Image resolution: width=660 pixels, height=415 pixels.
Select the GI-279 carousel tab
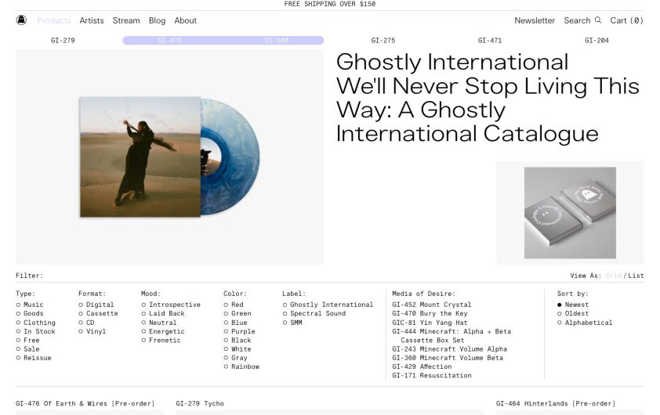(63, 41)
